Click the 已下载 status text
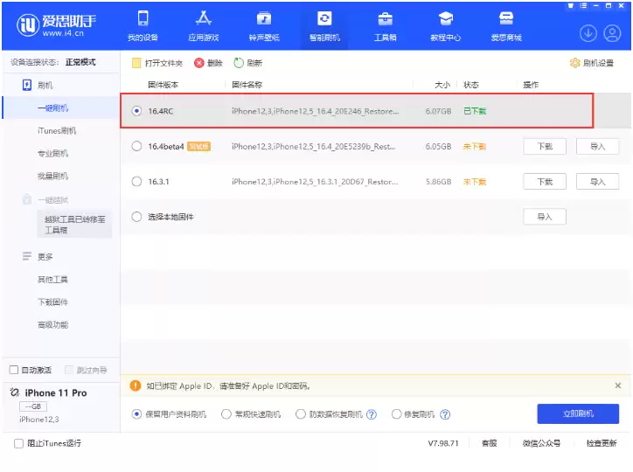633x472 pixels. (475, 111)
